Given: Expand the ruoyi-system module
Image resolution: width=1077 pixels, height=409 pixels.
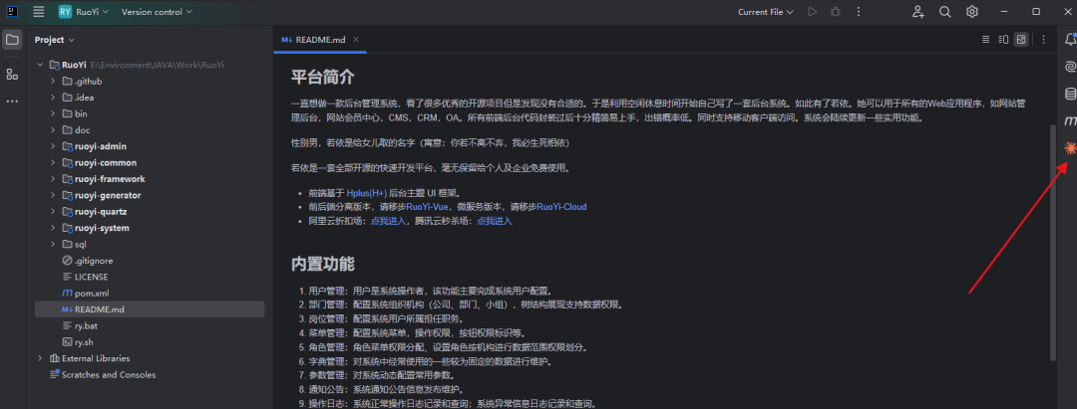Looking at the screenshot, I should (53, 228).
